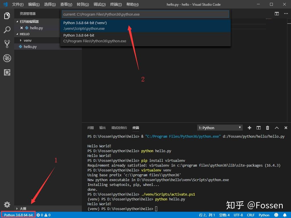291x218 pixels.
Task: Send feedback via the smiley icon
Action: pos(276,215)
